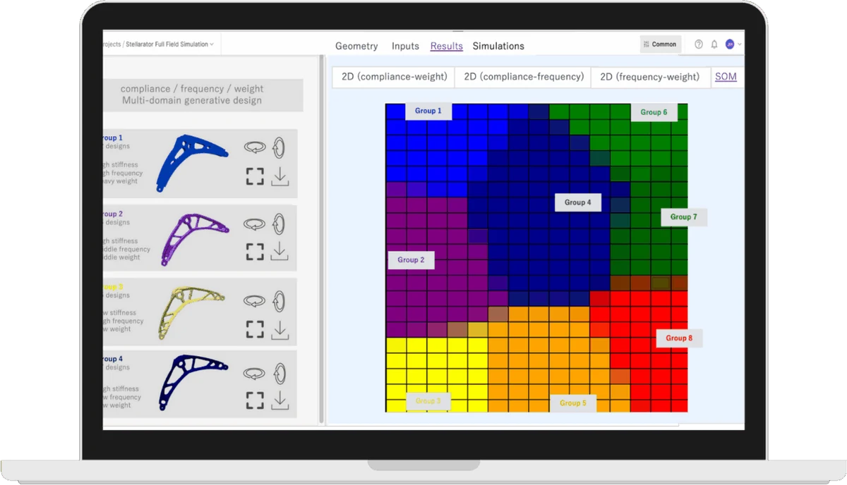The height and width of the screenshot is (485, 847).
Task: Spin the Group 3 design horizontally
Action: click(255, 301)
